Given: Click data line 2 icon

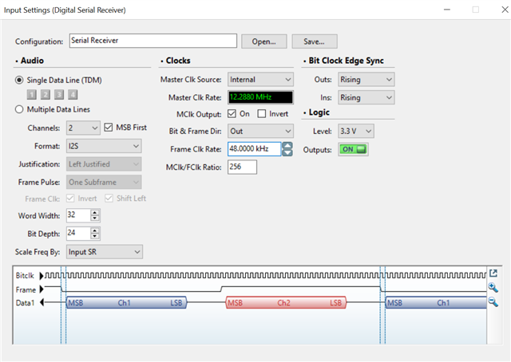Looking at the screenshot, I should [x=46, y=95].
